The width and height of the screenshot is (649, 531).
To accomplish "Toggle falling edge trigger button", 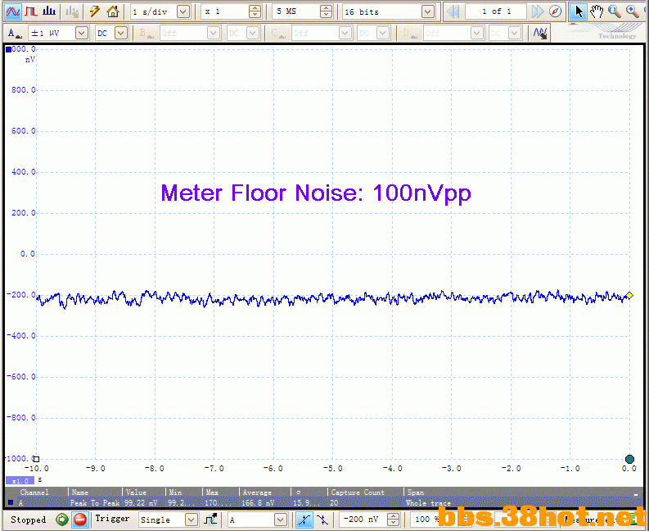I will tap(322, 520).
